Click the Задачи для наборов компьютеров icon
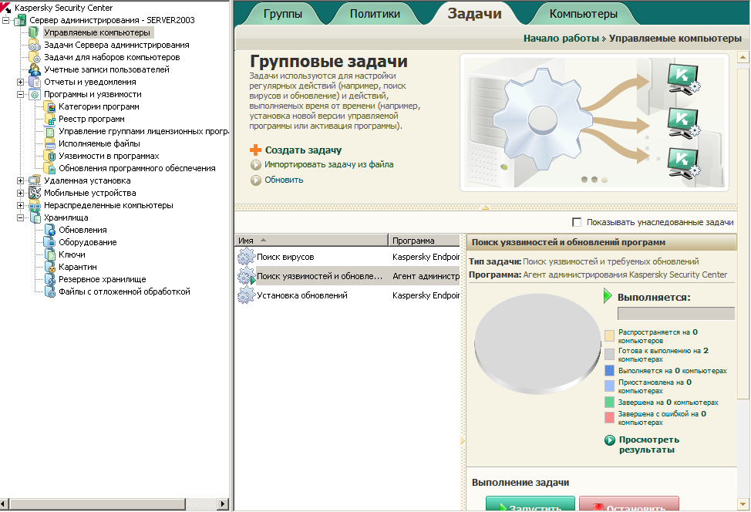The image size is (751, 512). pyautogui.click(x=35, y=58)
